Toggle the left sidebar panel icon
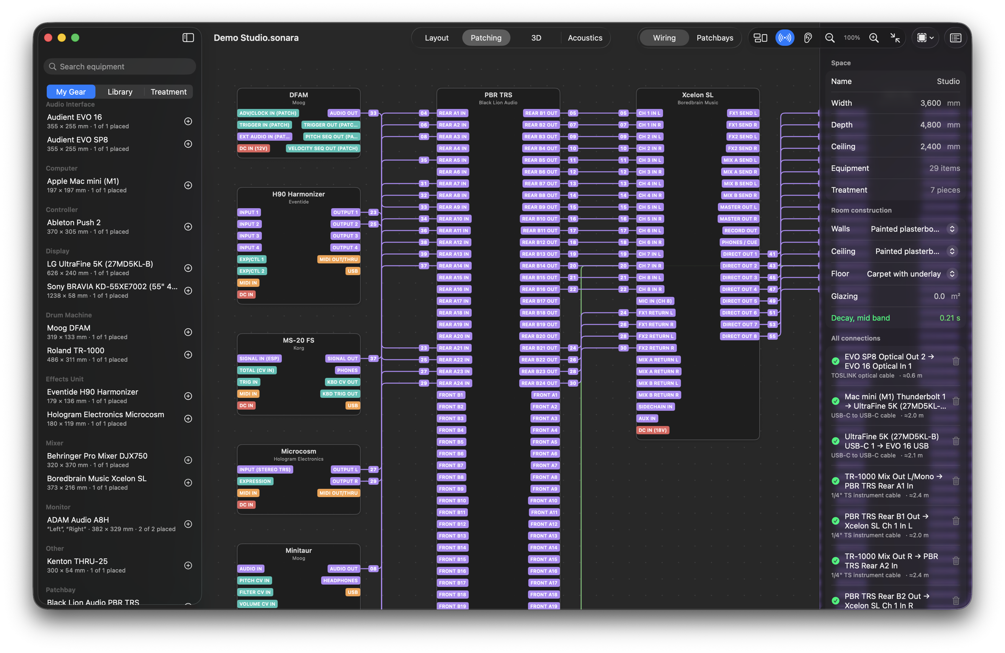The height and width of the screenshot is (653, 1005). (x=188, y=38)
